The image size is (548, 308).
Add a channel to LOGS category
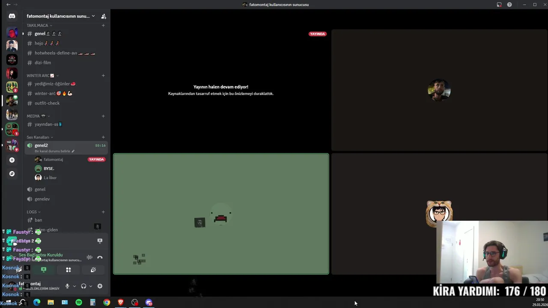point(103,212)
